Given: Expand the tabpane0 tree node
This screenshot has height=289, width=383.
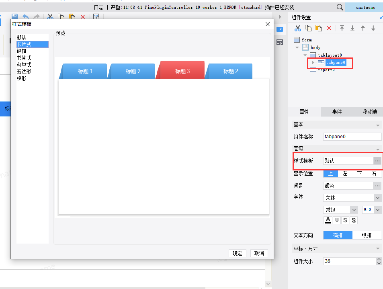Looking at the screenshot, I should pos(313,63).
